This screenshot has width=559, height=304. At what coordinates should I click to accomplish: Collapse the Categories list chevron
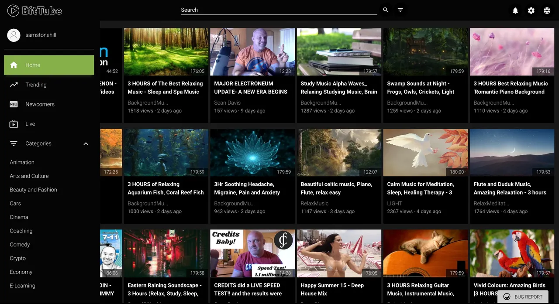(x=86, y=143)
